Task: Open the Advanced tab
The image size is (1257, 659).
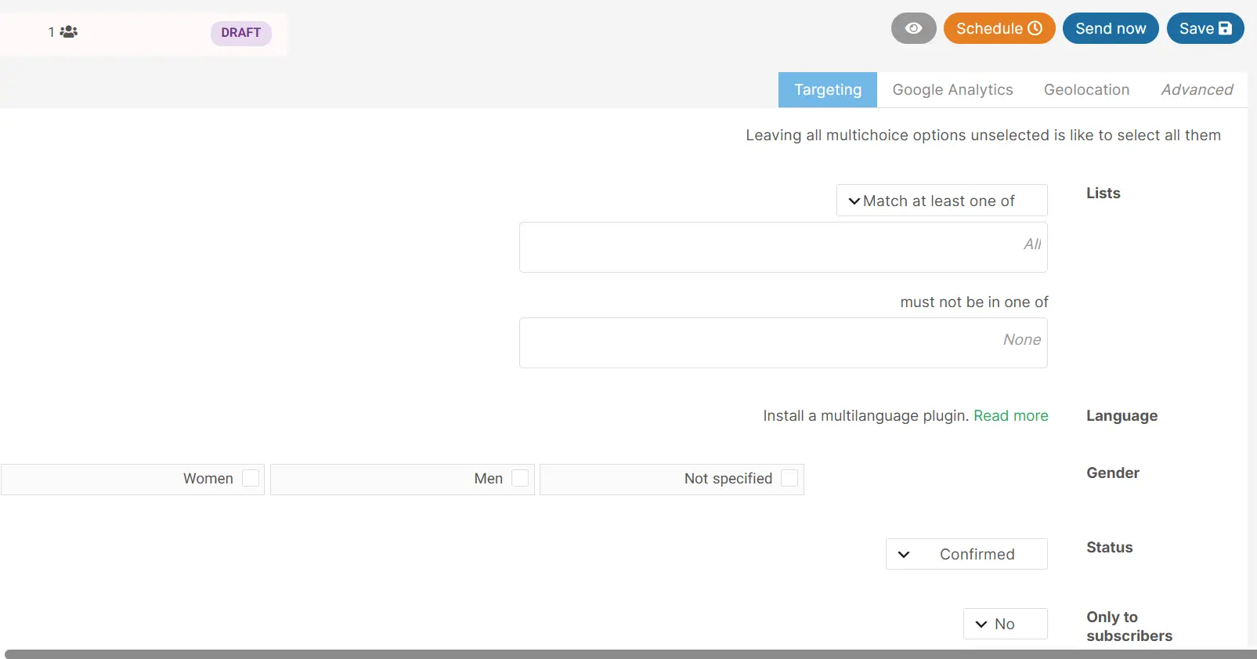Action: pos(1197,90)
